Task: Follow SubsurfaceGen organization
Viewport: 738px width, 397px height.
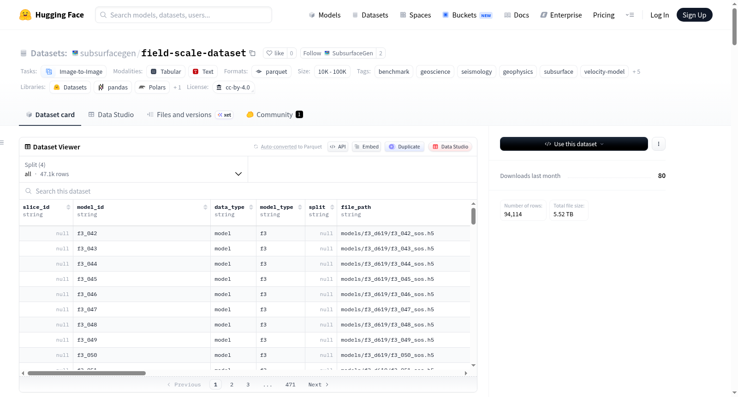Action: [x=338, y=53]
